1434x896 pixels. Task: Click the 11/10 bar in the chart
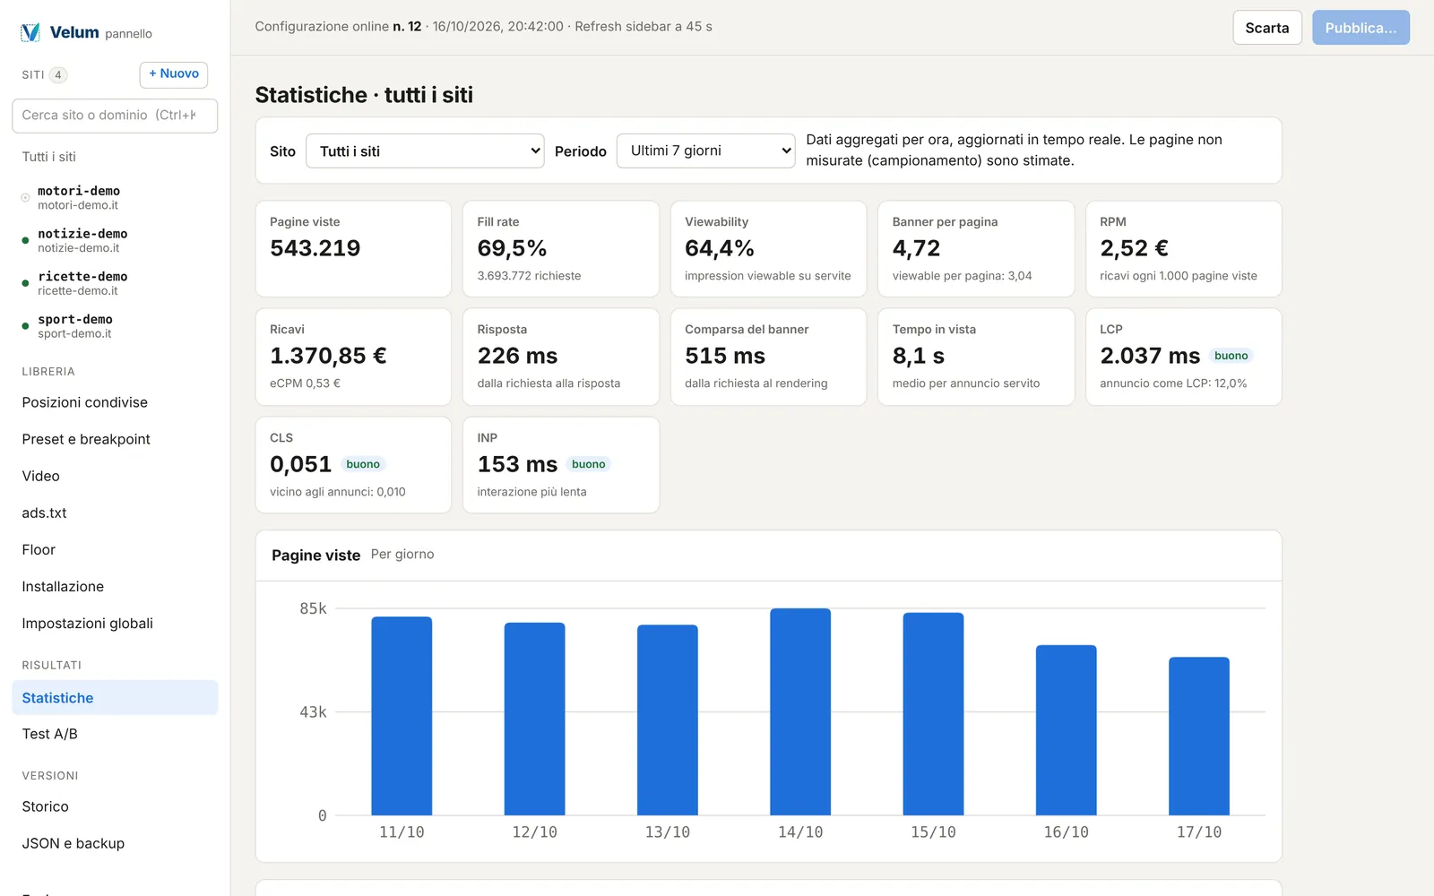[x=402, y=716]
